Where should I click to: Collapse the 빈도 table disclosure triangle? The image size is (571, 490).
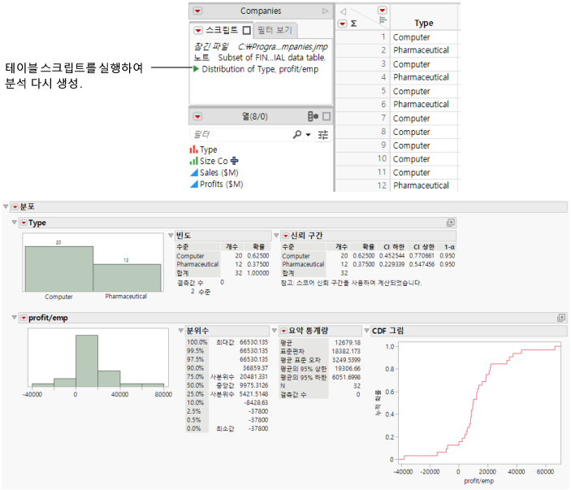point(171,236)
